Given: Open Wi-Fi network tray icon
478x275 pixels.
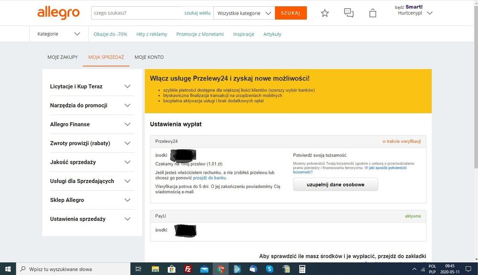Looking at the screenshot, I should [x=423, y=269].
